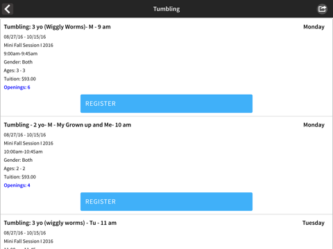Tap Tuition: $93.00 of the 9 am class

(x=19, y=79)
